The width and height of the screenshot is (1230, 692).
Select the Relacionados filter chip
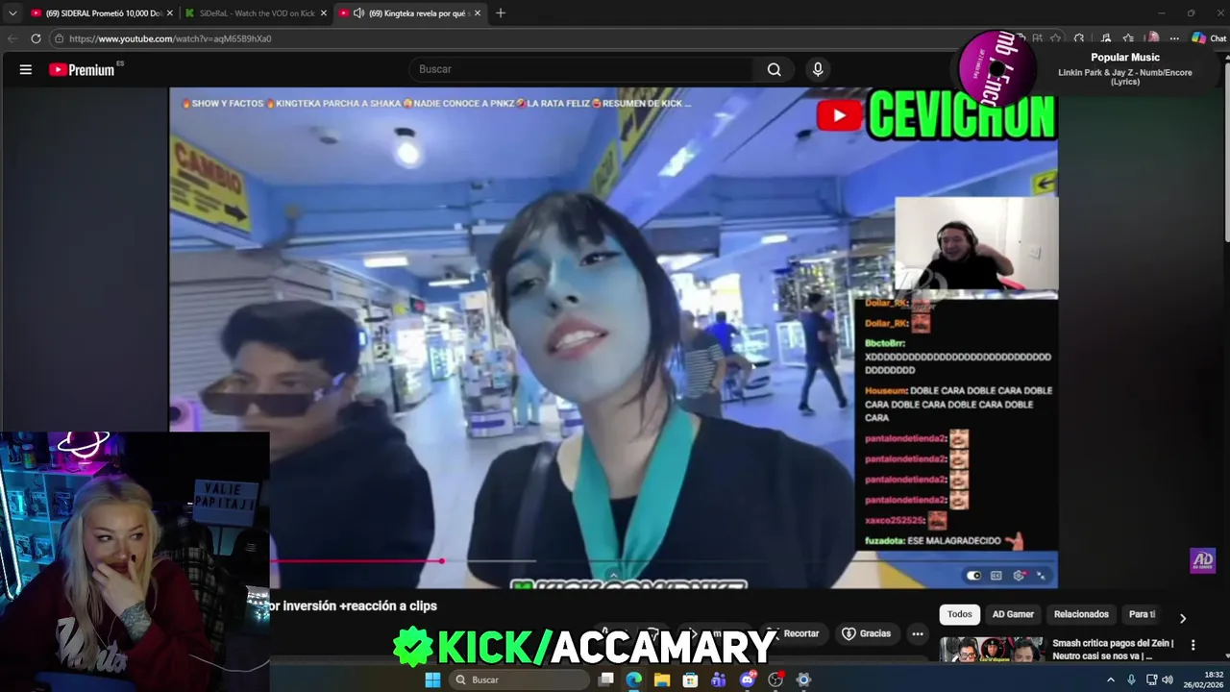click(1081, 614)
